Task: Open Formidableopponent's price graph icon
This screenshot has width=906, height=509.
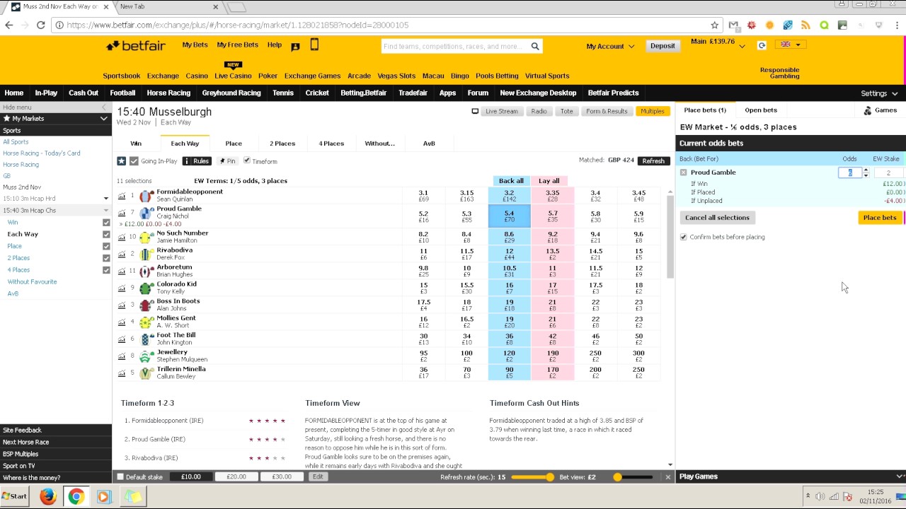Action: point(121,196)
